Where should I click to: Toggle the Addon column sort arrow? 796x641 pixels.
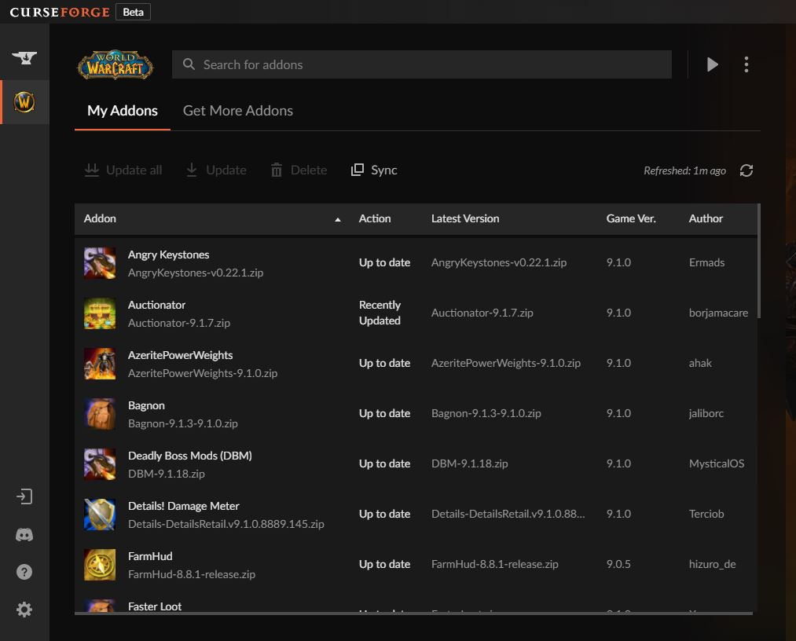pos(338,219)
